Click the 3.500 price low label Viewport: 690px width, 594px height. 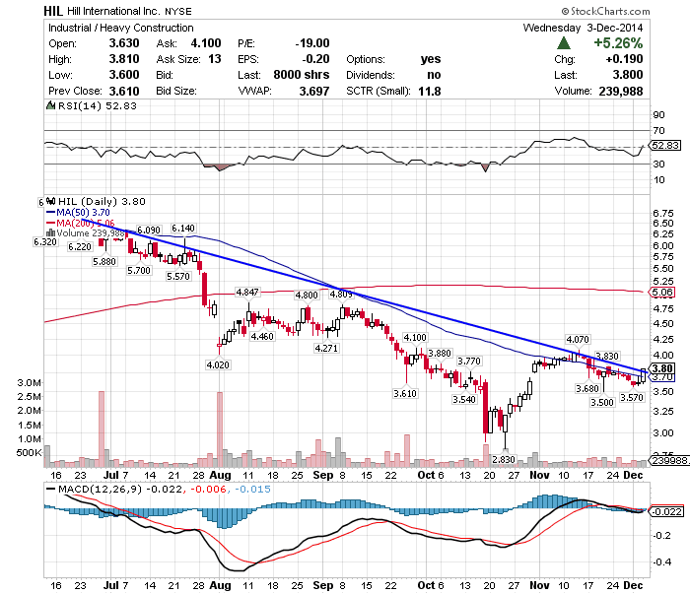point(602,402)
